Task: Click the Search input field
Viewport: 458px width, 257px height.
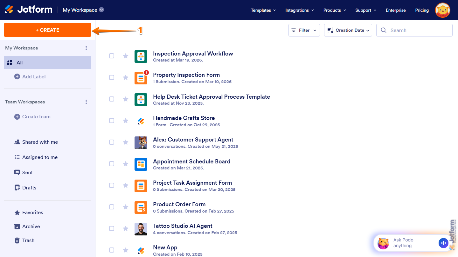Action: tap(414, 30)
